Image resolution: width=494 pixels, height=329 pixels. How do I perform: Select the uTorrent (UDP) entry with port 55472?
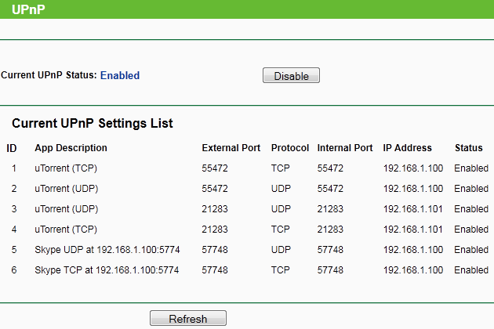click(x=66, y=189)
